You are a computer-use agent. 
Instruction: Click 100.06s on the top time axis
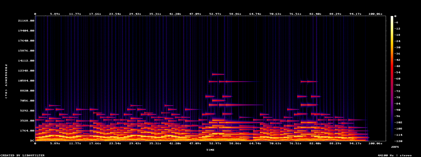(375, 14)
